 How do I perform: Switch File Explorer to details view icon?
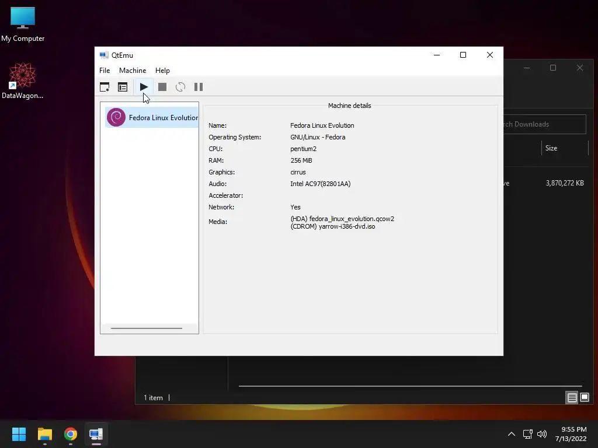point(572,398)
